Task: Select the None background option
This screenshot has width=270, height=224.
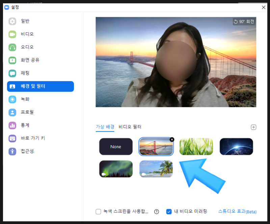Action: click(116, 147)
